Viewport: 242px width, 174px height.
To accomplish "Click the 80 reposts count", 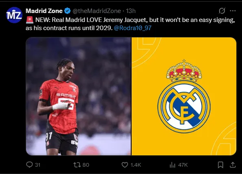I will coord(86,165).
